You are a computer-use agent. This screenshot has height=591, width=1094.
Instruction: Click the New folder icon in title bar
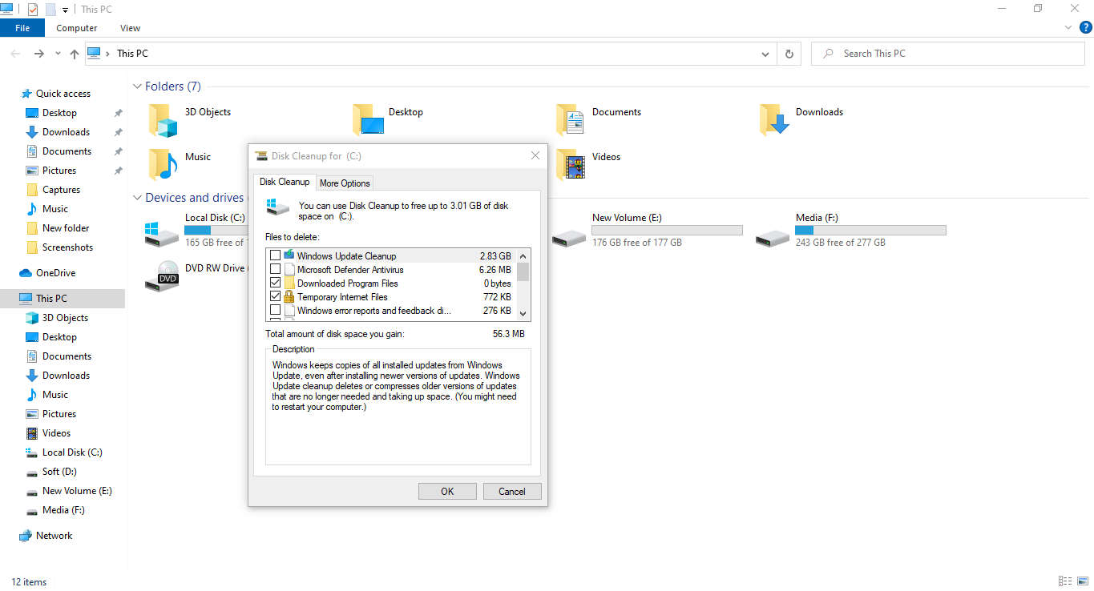(50, 10)
